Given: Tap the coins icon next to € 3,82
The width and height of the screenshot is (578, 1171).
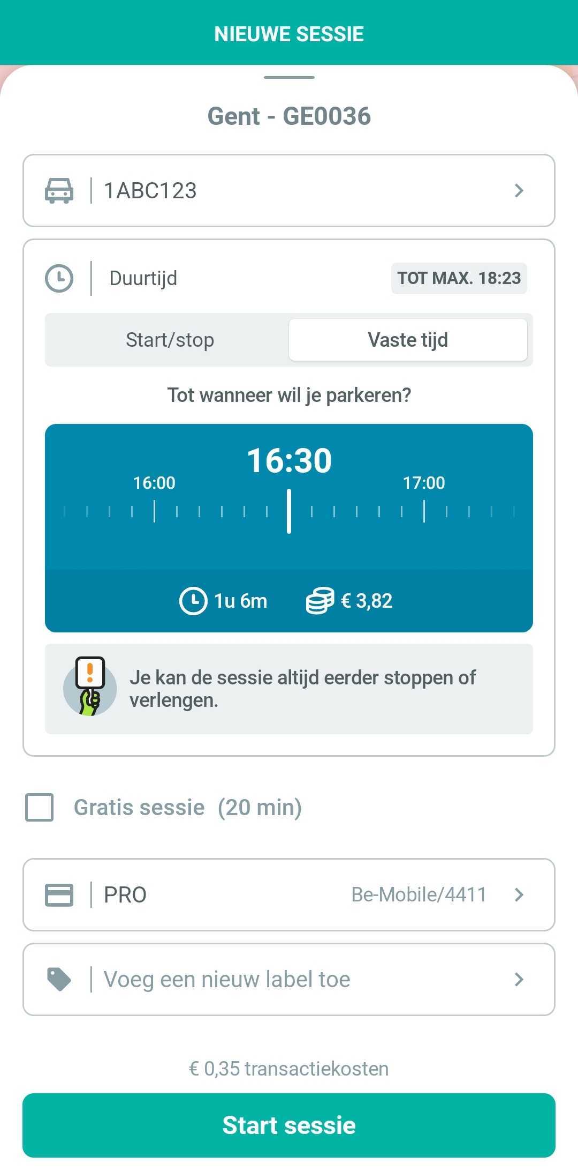Looking at the screenshot, I should tap(320, 601).
